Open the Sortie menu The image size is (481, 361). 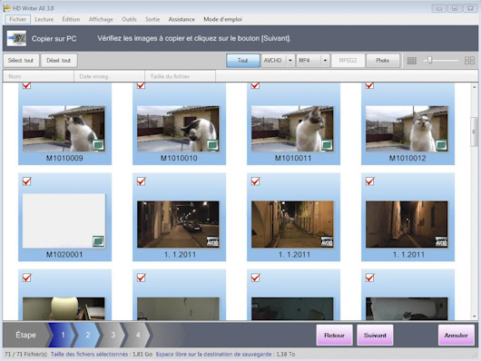point(152,19)
